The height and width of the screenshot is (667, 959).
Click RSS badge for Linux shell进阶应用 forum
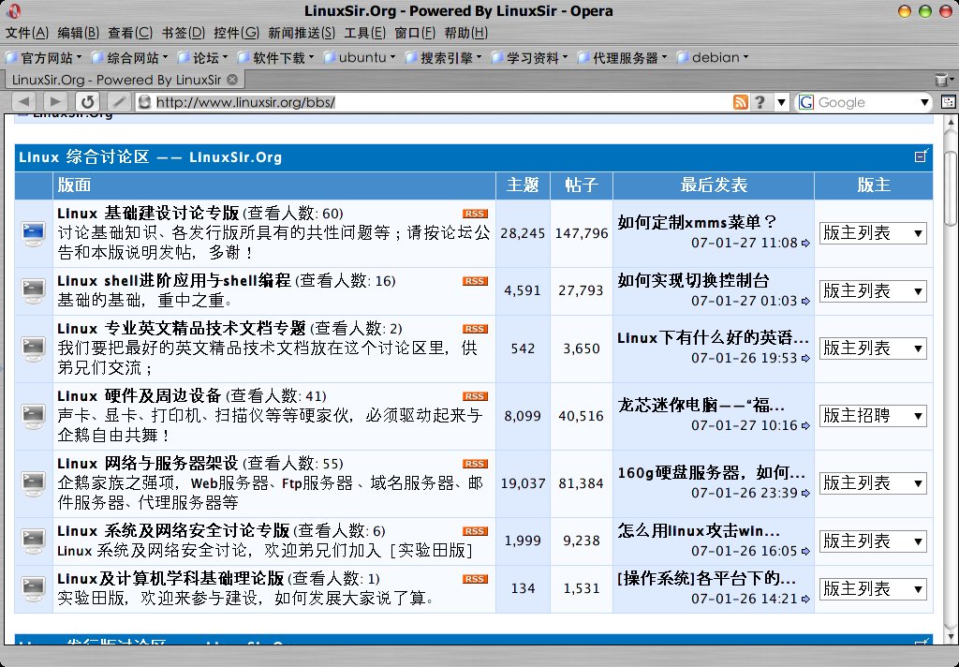475,281
